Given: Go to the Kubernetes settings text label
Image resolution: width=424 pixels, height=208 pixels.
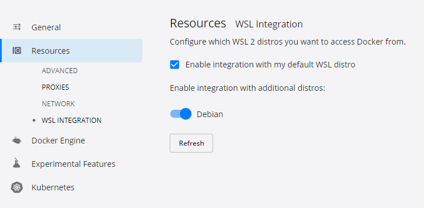Looking at the screenshot, I should [x=53, y=187].
